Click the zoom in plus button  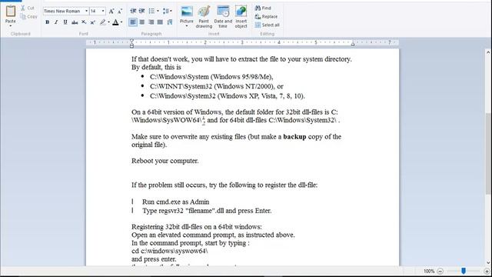pos(487,271)
